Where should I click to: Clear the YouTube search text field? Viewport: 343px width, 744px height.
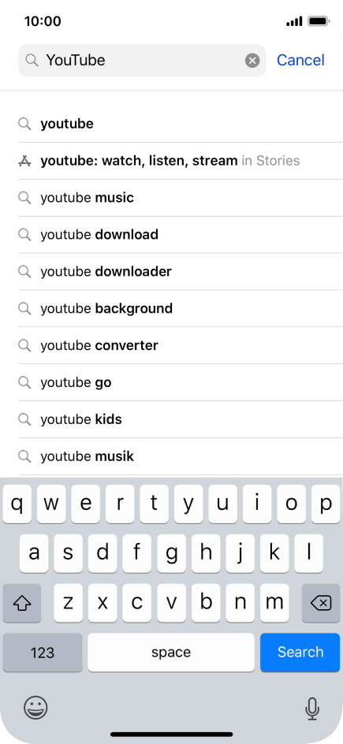(x=252, y=60)
